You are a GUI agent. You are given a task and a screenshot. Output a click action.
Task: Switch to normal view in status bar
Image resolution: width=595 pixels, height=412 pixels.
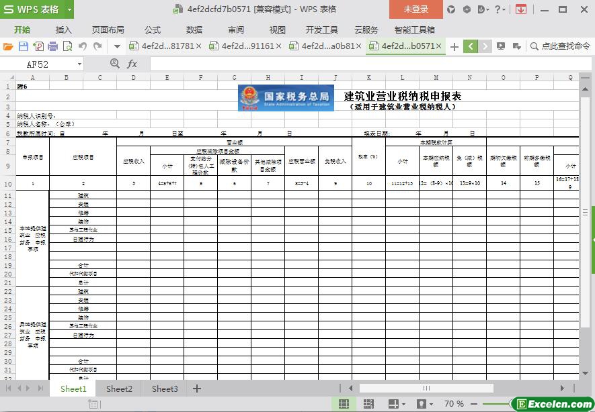(x=344, y=404)
